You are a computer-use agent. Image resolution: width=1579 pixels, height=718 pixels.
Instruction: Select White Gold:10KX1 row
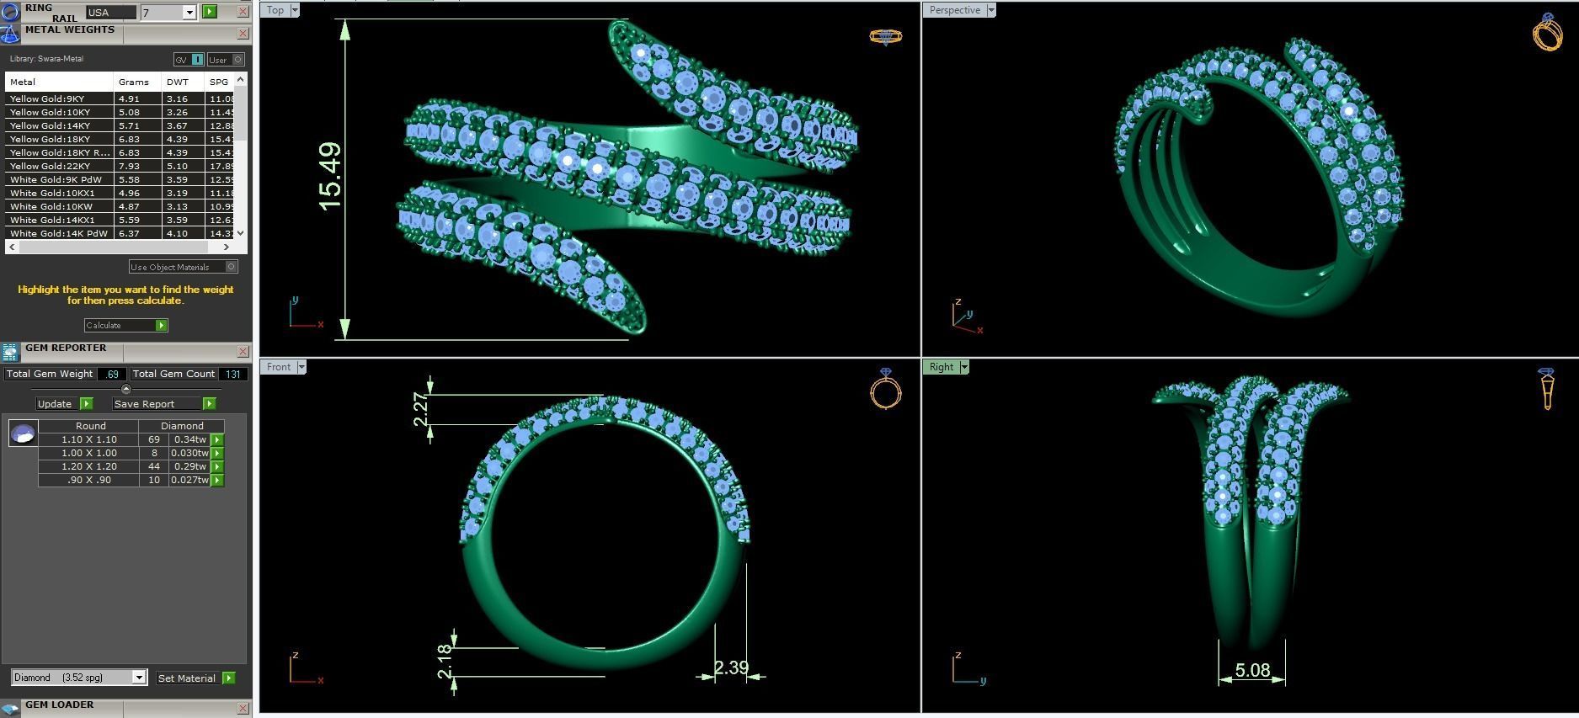[120, 193]
